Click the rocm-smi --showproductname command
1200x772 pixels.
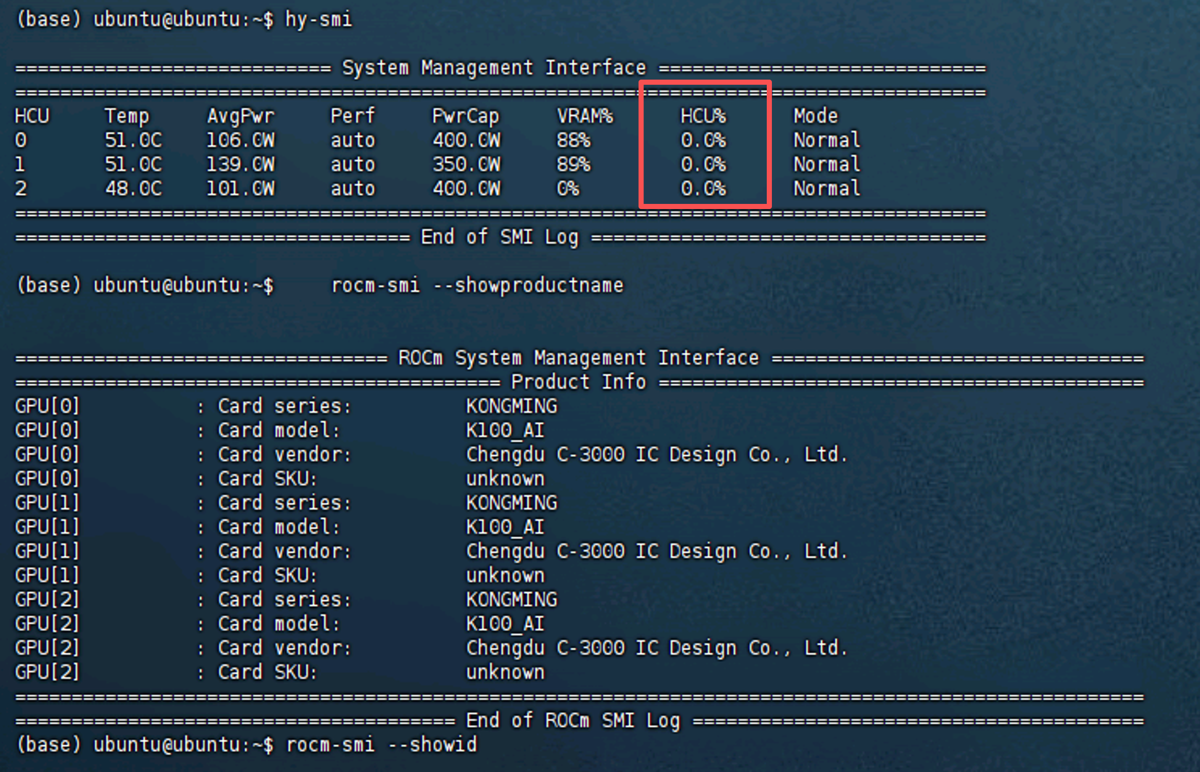477,285
